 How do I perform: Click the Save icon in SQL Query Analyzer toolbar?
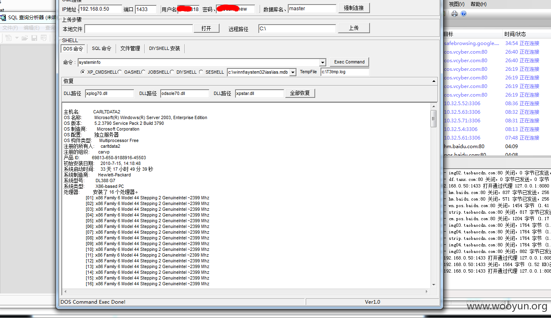(34, 38)
